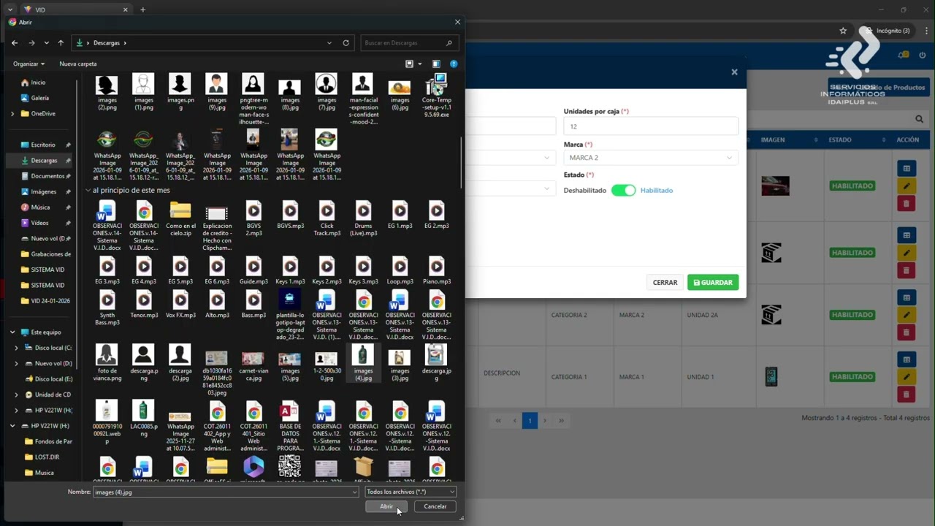Click the blue details button in UNIDAD 2A row
935x526 pixels.
[x=907, y=298]
